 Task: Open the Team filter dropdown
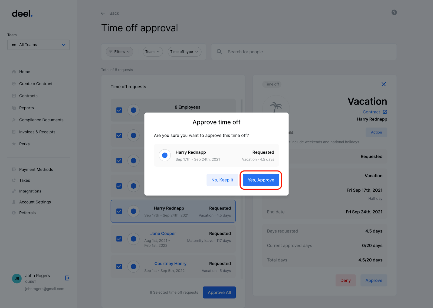pyautogui.click(x=152, y=52)
